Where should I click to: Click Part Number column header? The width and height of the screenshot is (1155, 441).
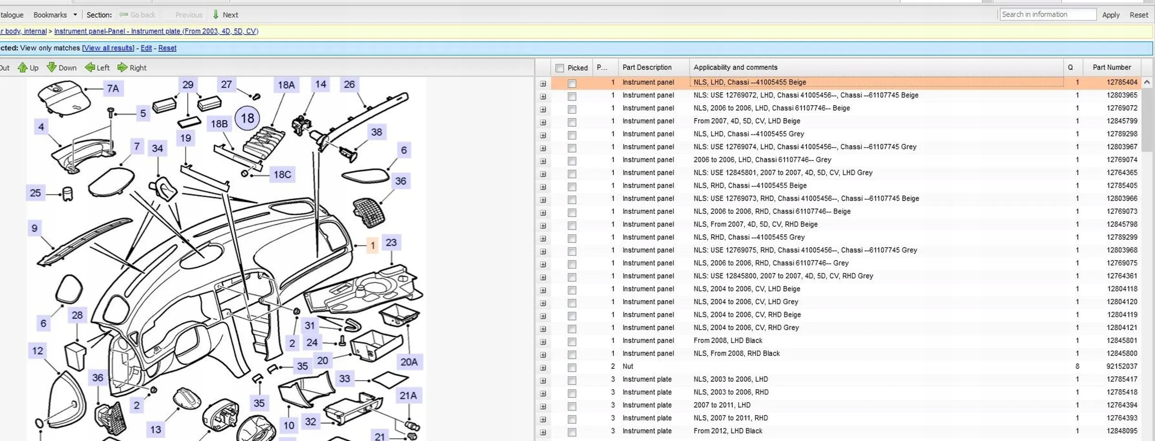[1111, 67]
